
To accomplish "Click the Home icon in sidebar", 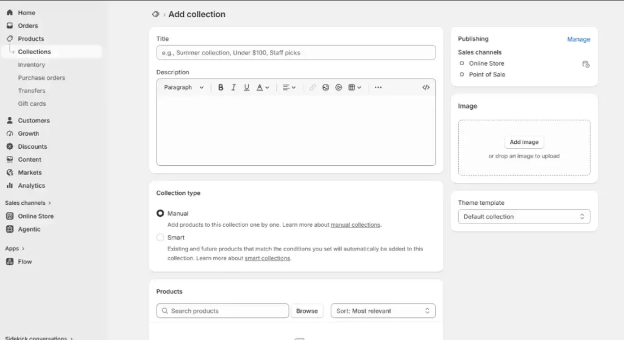I will pyautogui.click(x=10, y=13).
